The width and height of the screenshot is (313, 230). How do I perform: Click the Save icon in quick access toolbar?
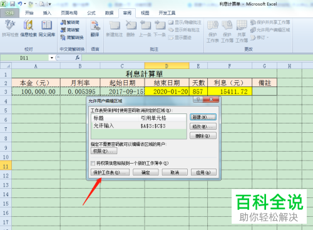(13, 4)
